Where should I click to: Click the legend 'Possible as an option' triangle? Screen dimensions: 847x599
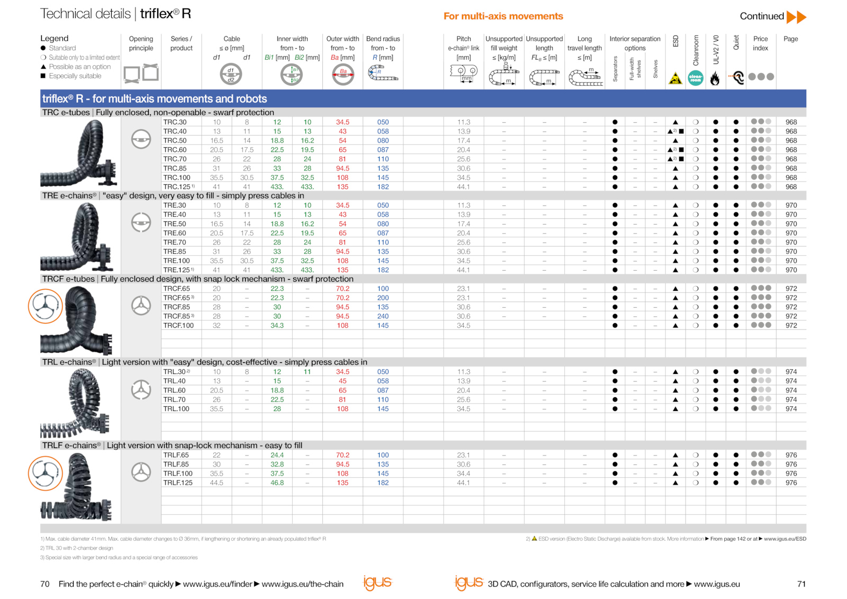click(x=43, y=67)
